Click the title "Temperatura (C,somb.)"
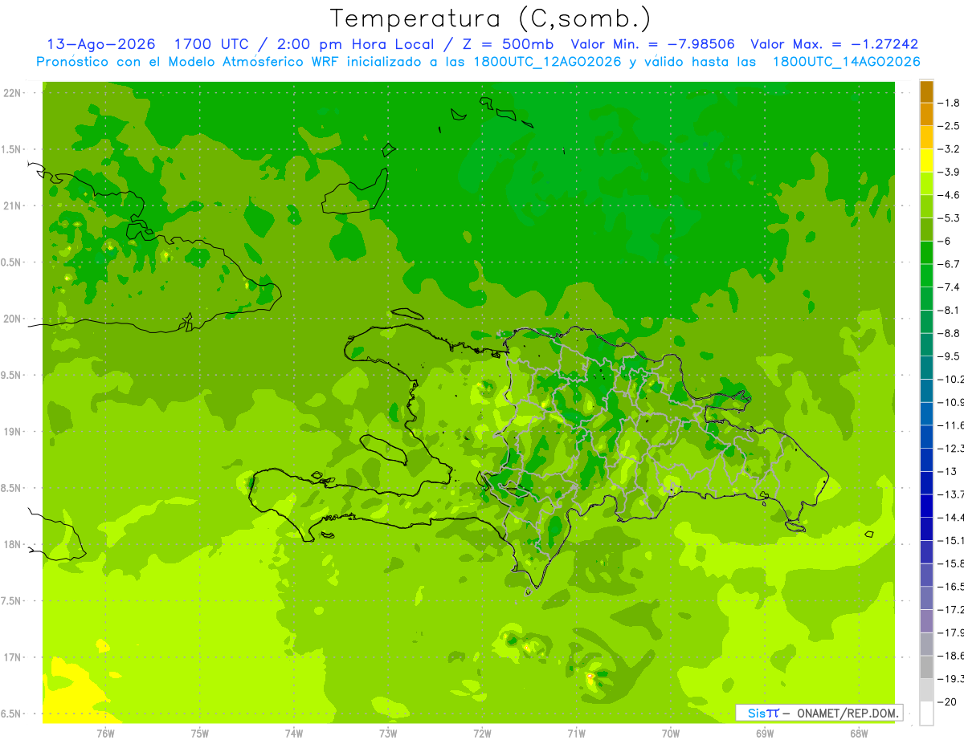The width and height of the screenshot is (964, 744). [492, 18]
